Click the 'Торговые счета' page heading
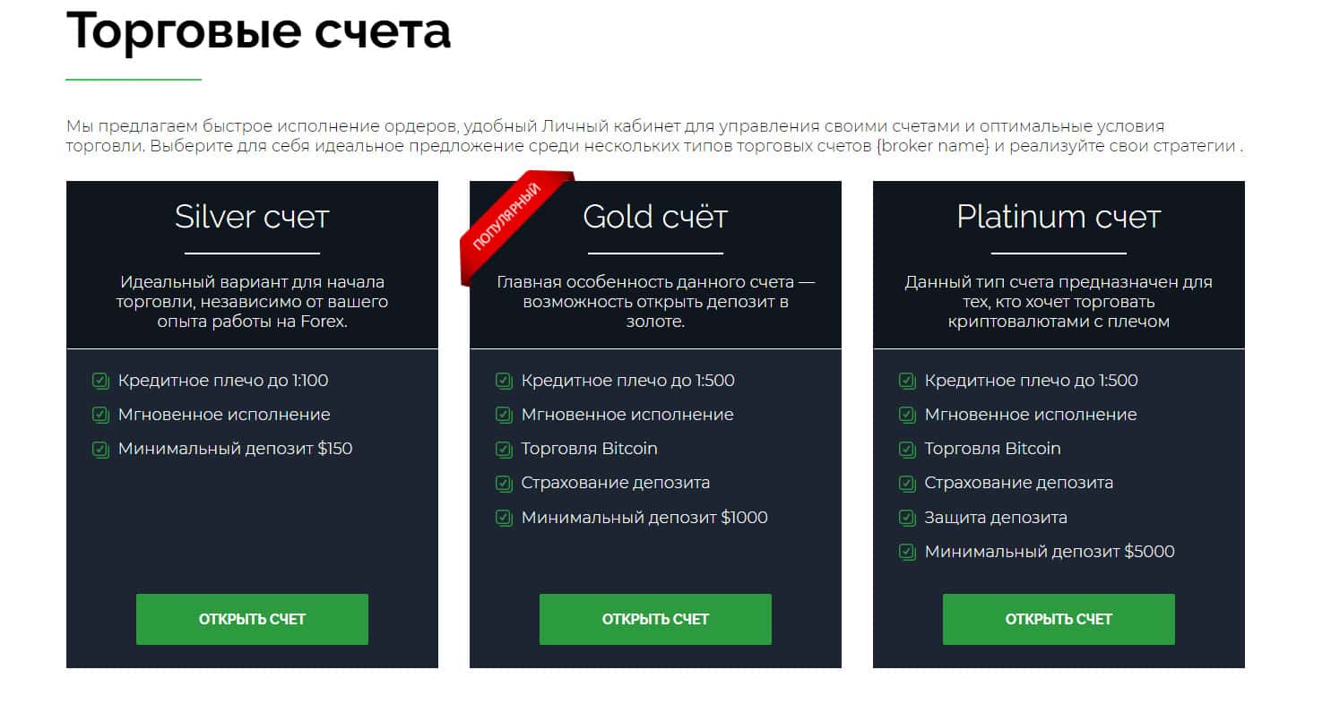The height and width of the screenshot is (713, 1331). (258, 30)
